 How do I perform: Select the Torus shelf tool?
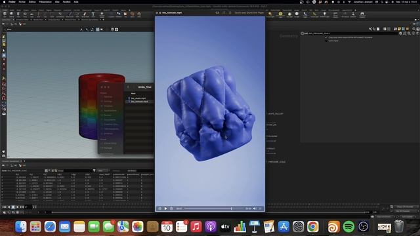click(x=25, y=14)
